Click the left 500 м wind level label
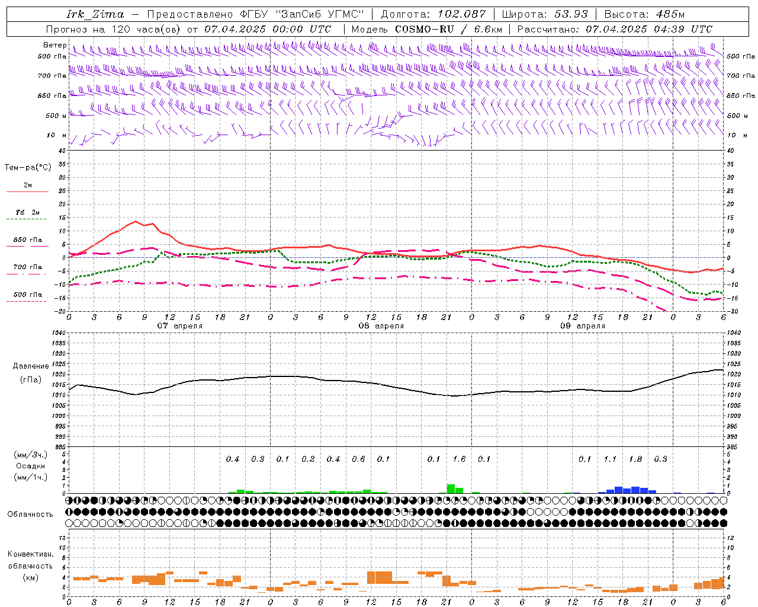The image size is (758, 607). tap(56, 116)
